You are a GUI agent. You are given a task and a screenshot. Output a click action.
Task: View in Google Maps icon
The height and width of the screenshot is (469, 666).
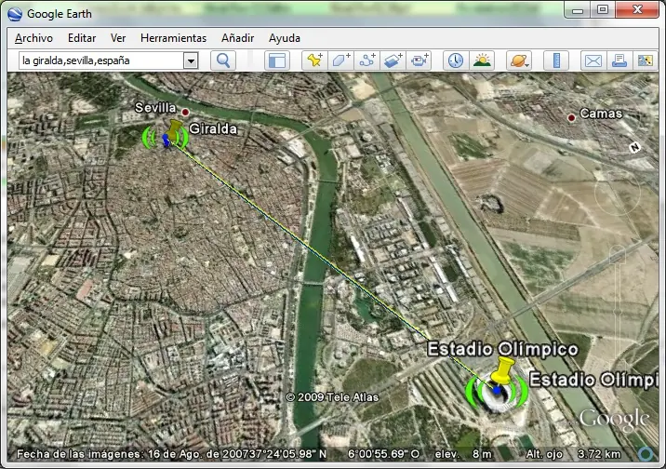click(x=646, y=60)
